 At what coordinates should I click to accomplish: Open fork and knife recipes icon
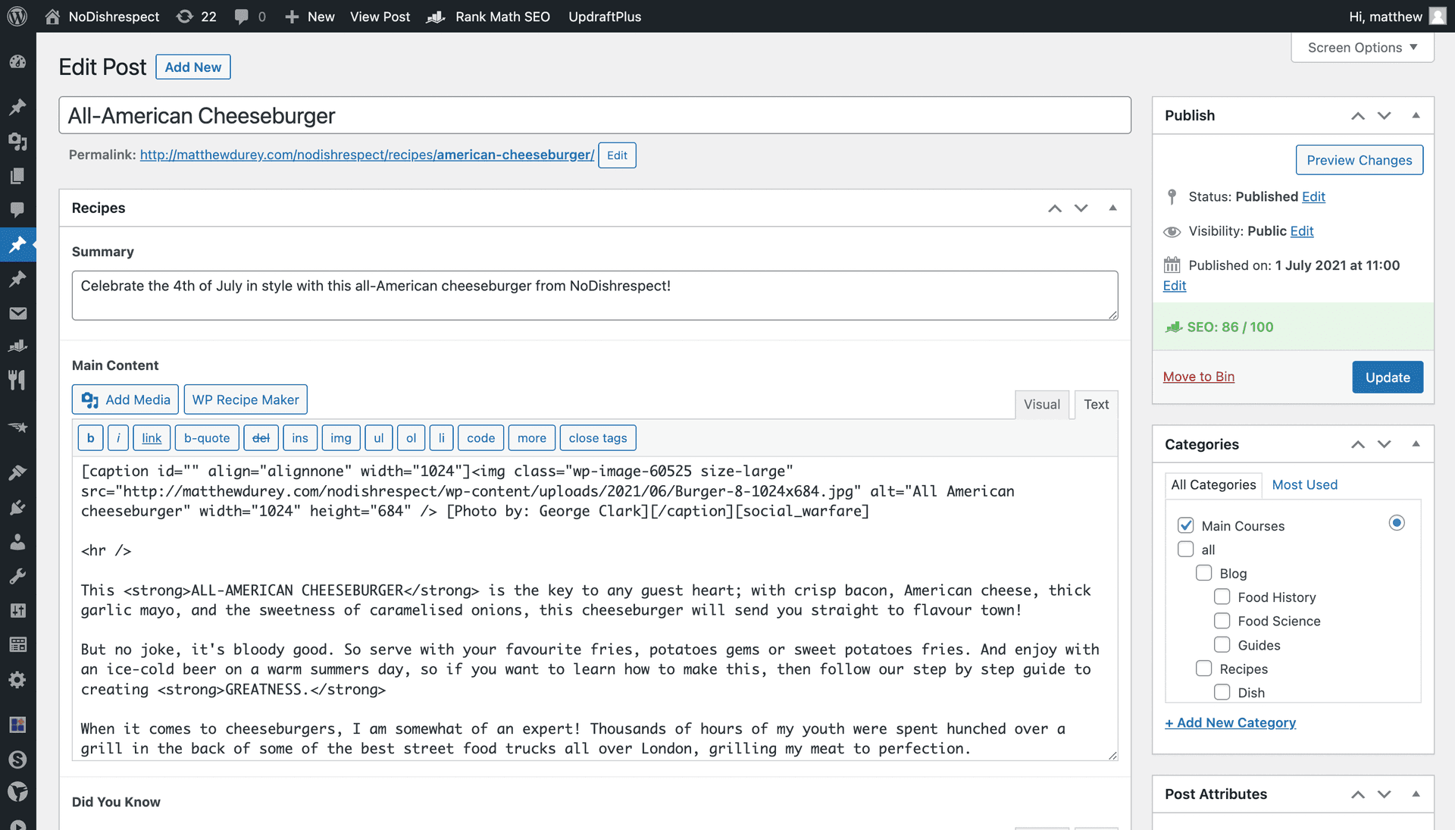[x=17, y=380]
